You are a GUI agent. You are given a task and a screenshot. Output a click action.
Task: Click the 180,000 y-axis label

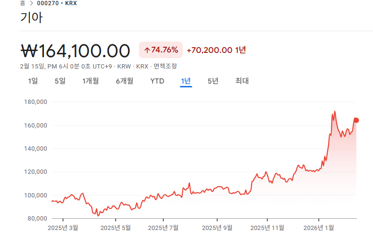click(x=35, y=102)
